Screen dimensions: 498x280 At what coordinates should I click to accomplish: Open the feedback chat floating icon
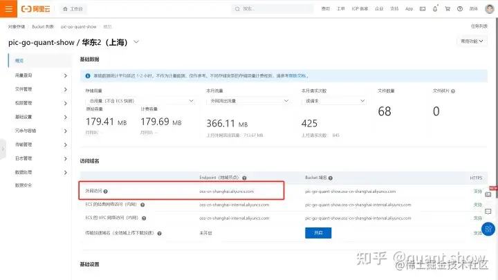click(488, 212)
